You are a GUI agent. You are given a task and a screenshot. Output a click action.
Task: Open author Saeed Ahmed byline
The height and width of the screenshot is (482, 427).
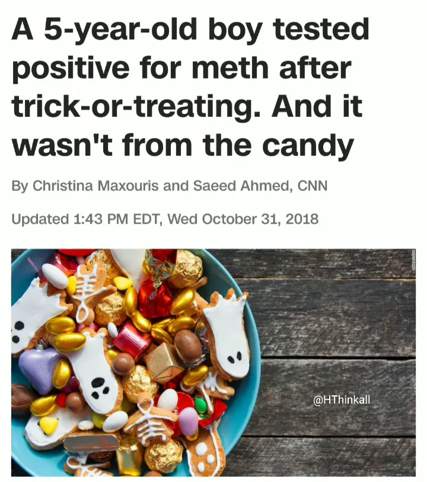coord(242,185)
